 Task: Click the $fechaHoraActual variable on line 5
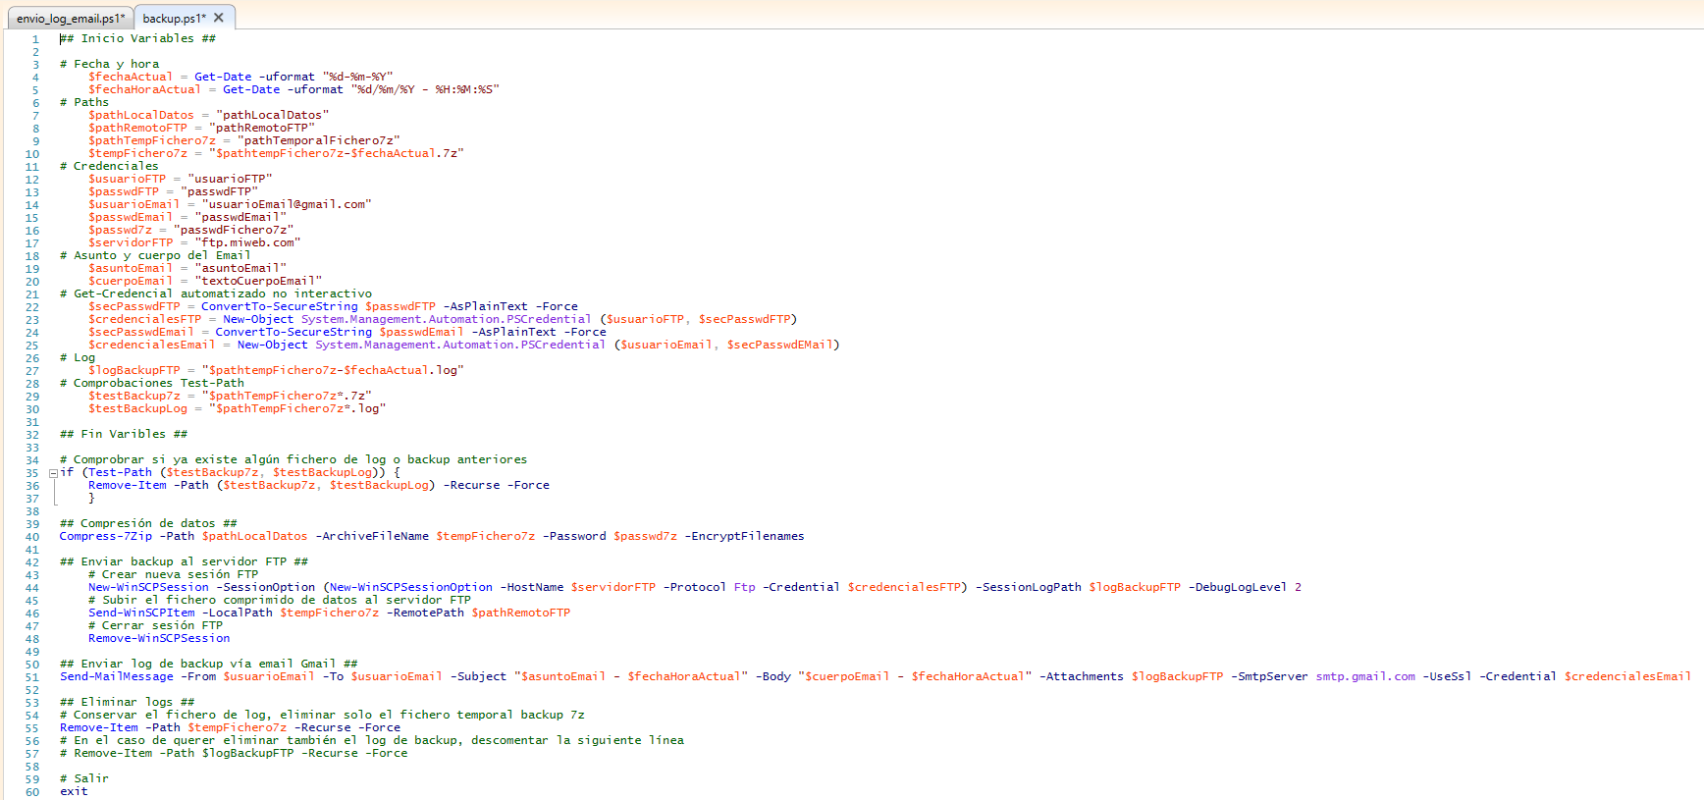[x=144, y=90]
